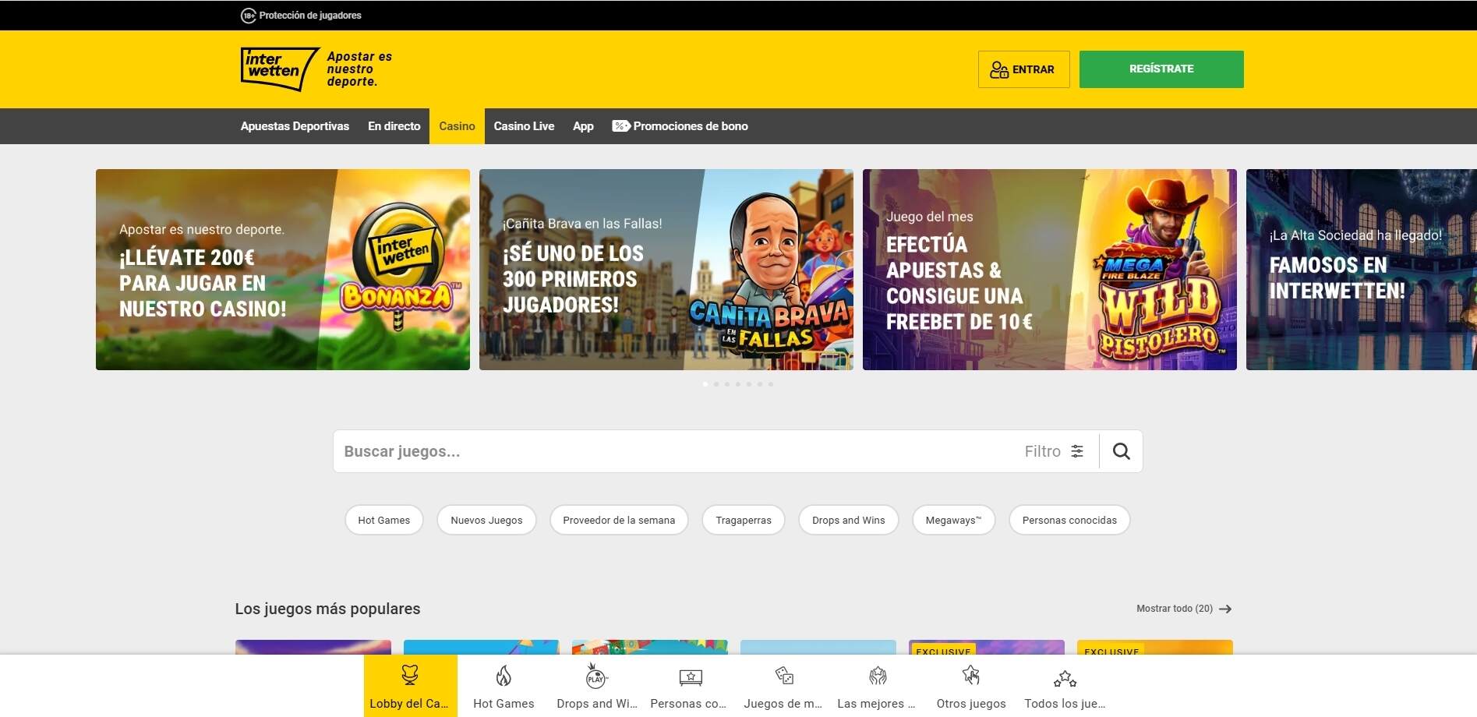Image resolution: width=1477 pixels, height=717 pixels.
Task: Open the Wild Pistolero freebet banner
Action: point(1050,270)
